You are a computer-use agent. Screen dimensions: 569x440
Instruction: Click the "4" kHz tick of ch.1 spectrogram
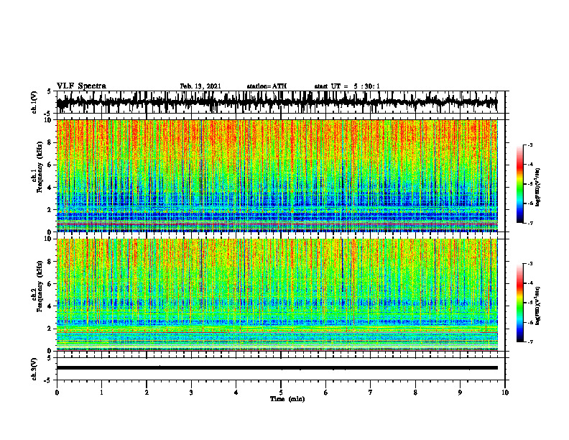[x=51, y=188]
